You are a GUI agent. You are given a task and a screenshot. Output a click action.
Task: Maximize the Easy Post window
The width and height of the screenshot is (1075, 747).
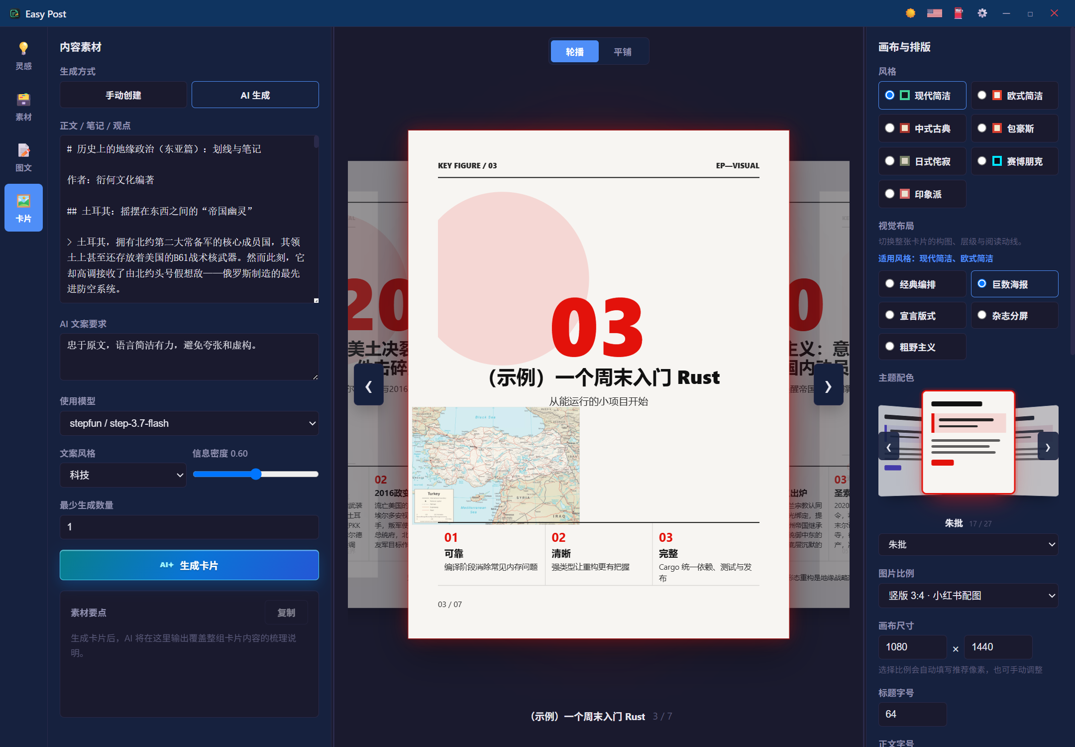tap(1030, 13)
